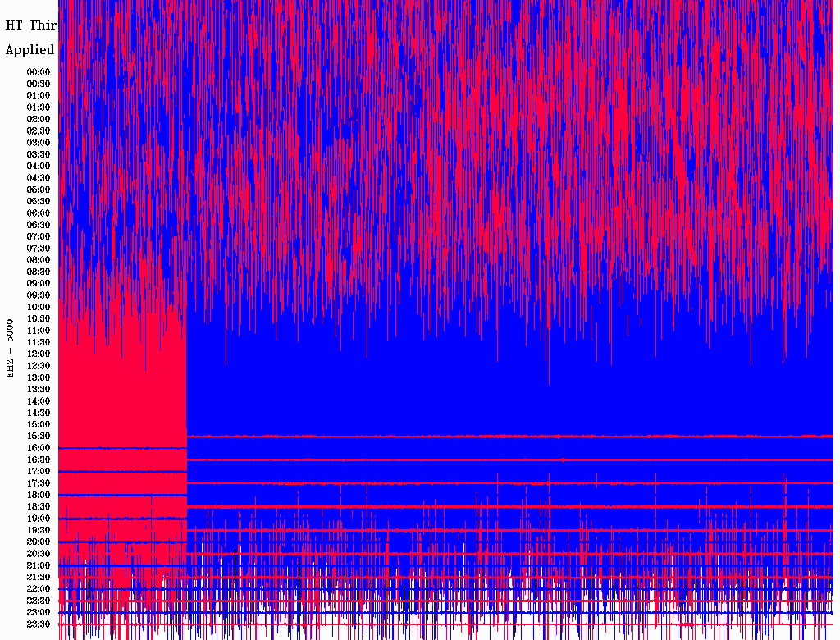The width and height of the screenshot is (840, 640).
Task: Click the 15:00 time label
Action: click(x=39, y=424)
